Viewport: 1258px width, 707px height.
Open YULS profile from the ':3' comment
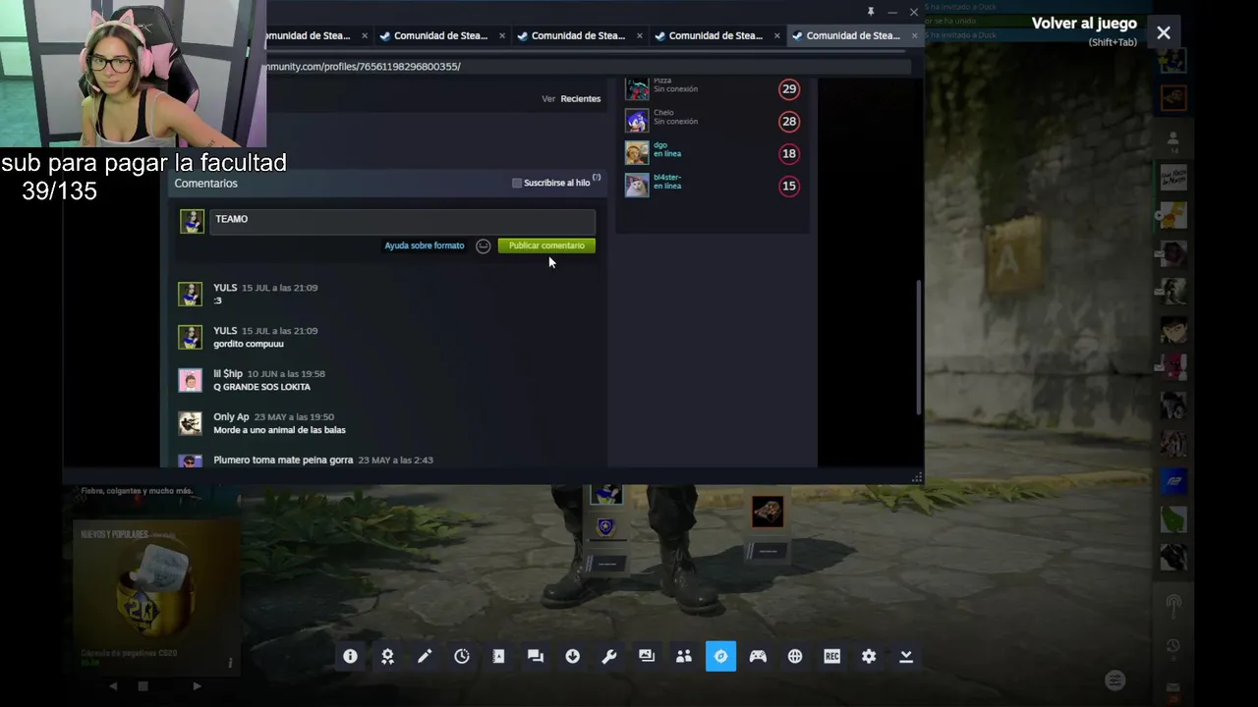point(225,288)
